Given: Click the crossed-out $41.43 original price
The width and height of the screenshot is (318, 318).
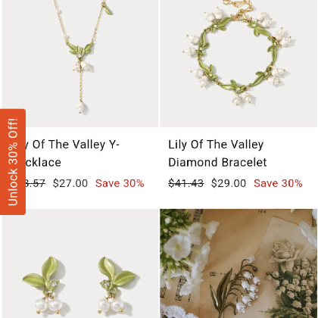Looking at the screenshot, I should tap(186, 183).
